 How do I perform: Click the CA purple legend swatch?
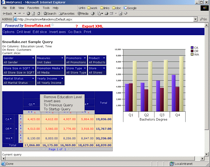coord(192,48)
